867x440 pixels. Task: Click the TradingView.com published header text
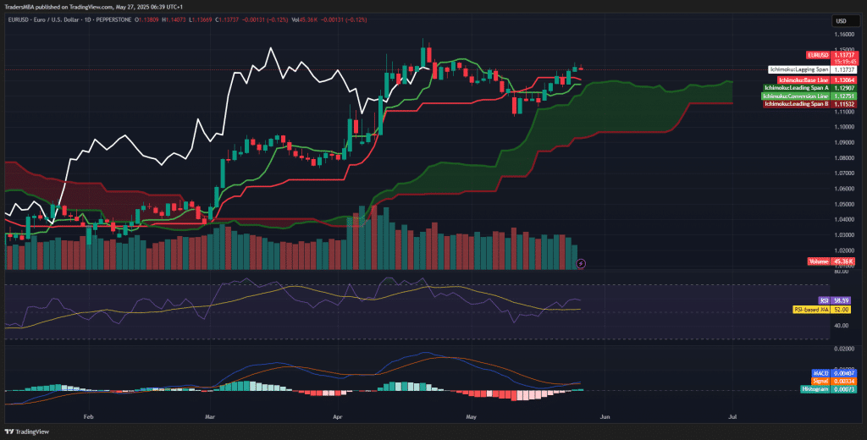(98, 6)
